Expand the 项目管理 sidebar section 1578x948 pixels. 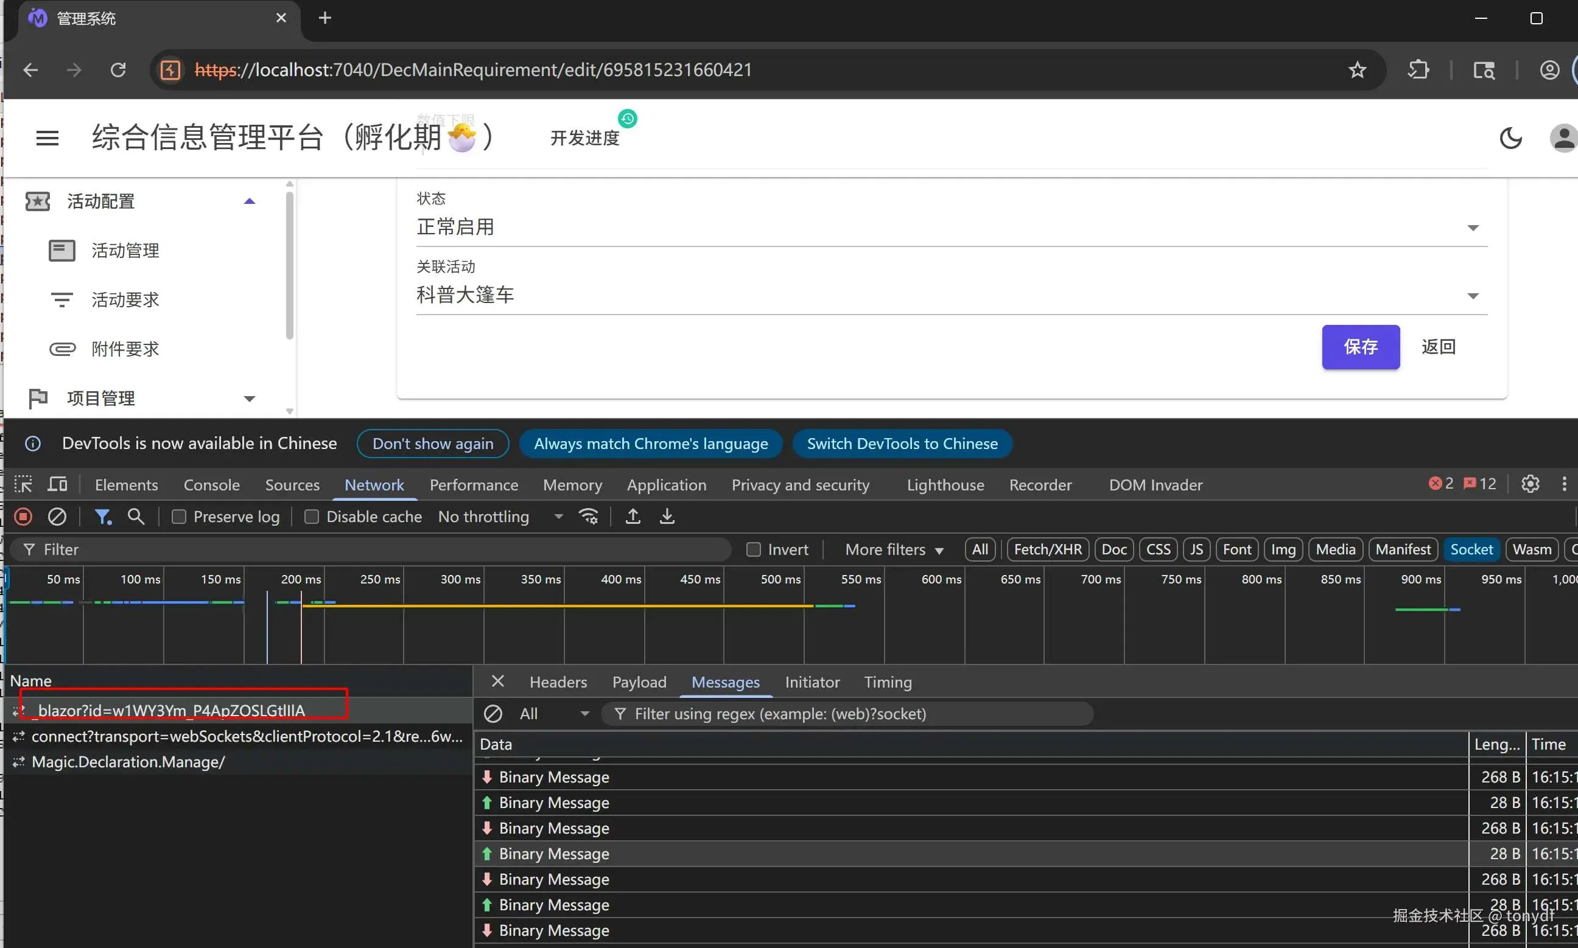click(x=249, y=399)
